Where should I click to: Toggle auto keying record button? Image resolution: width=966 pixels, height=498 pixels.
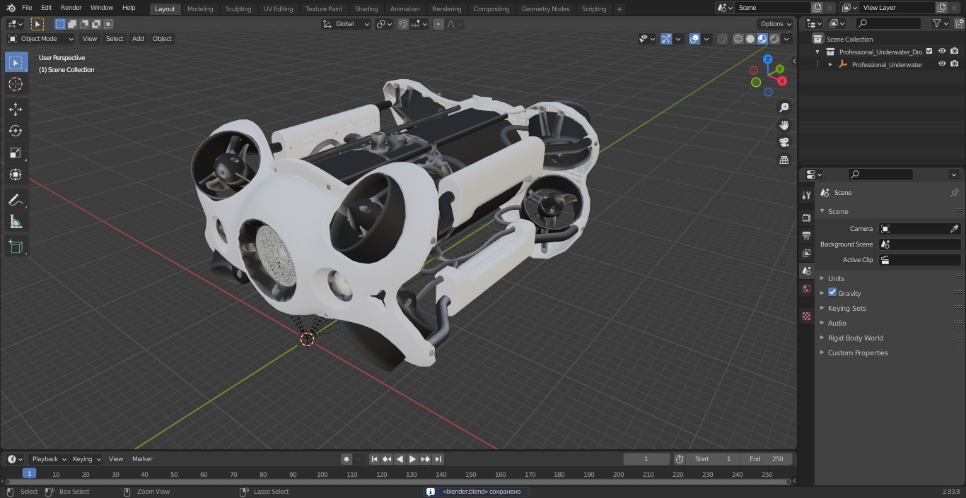[x=347, y=459]
